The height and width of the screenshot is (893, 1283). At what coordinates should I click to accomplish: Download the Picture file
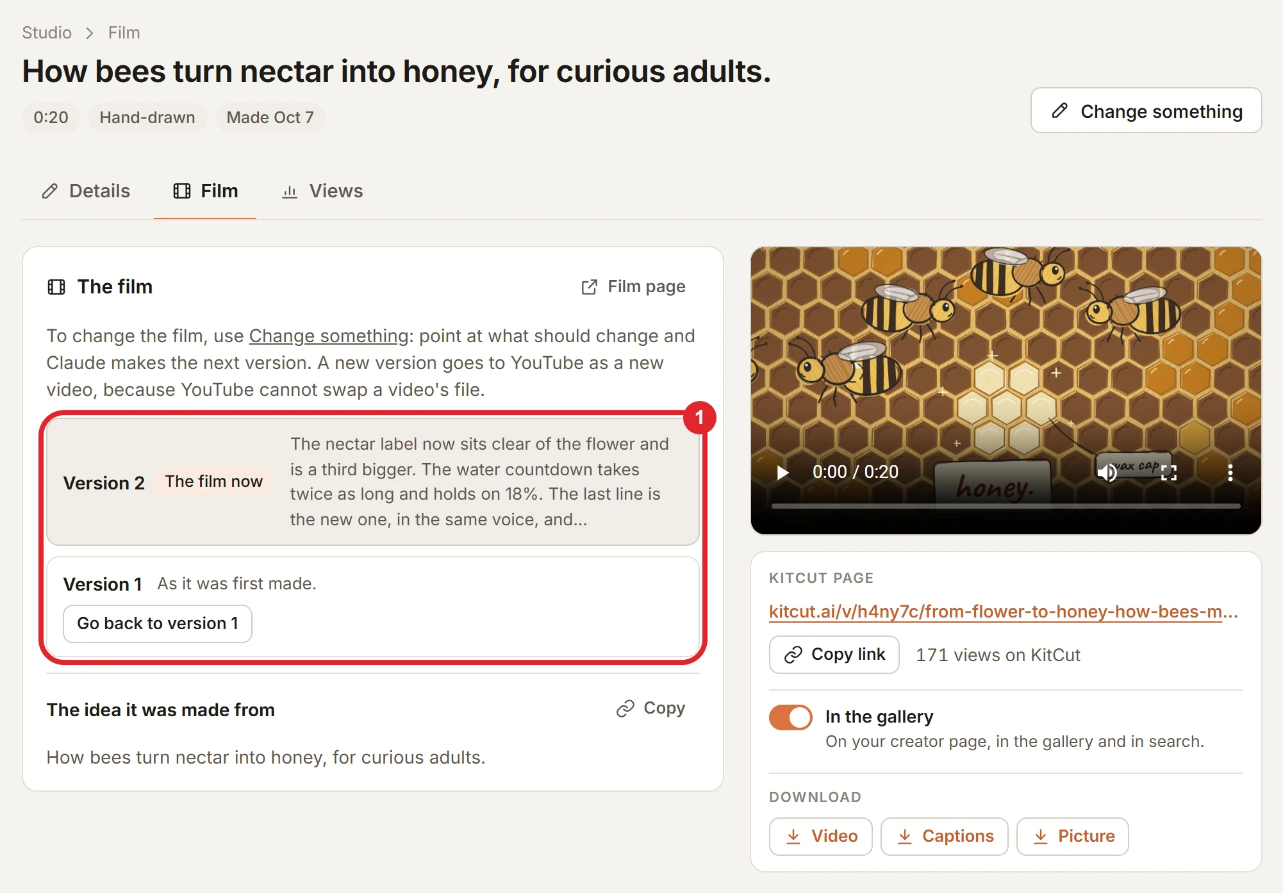[x=1073, y=836]
